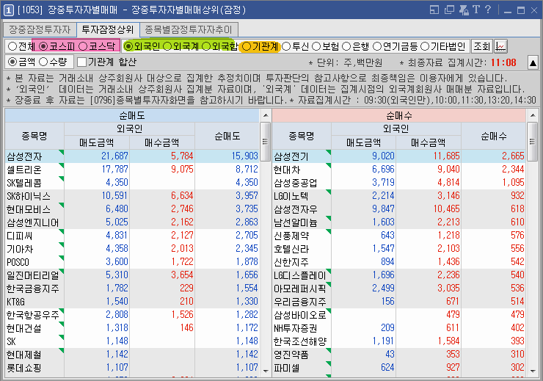The width and height of the screenshot is (543, 381).
Task: Select the POSCO stock name
Action: point(18,263)
